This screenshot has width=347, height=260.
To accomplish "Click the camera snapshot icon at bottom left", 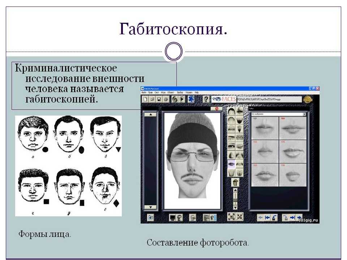I will click(x=150, y=217).
